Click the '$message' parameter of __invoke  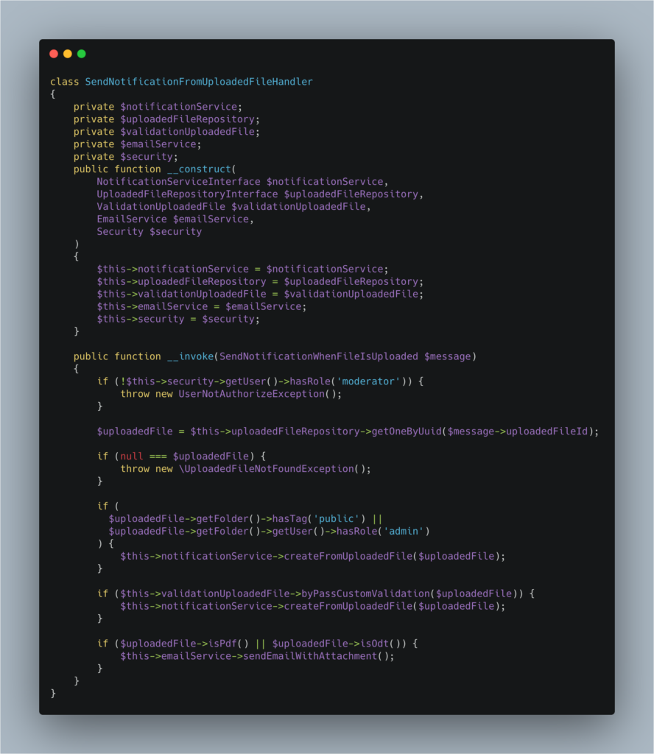click(447, 356)
